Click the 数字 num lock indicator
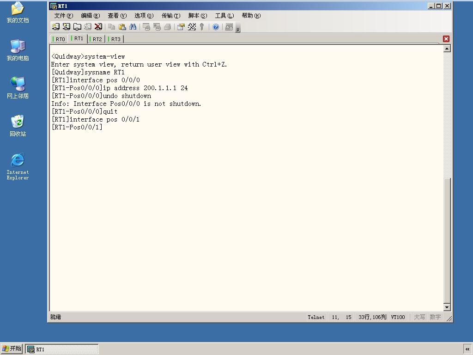 (435, 317)
